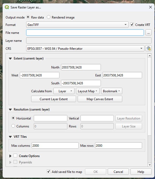Collapse the VRT Tiles section
Image resolution: width=155 pixels, height=179 pixels.
pos(10,137)
